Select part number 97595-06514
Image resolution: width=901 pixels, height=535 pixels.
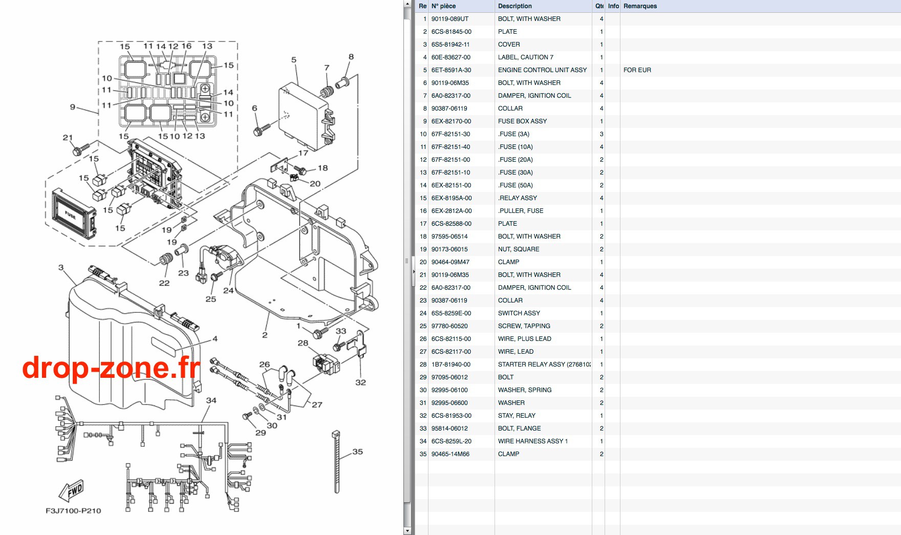(x=449, y=237)
